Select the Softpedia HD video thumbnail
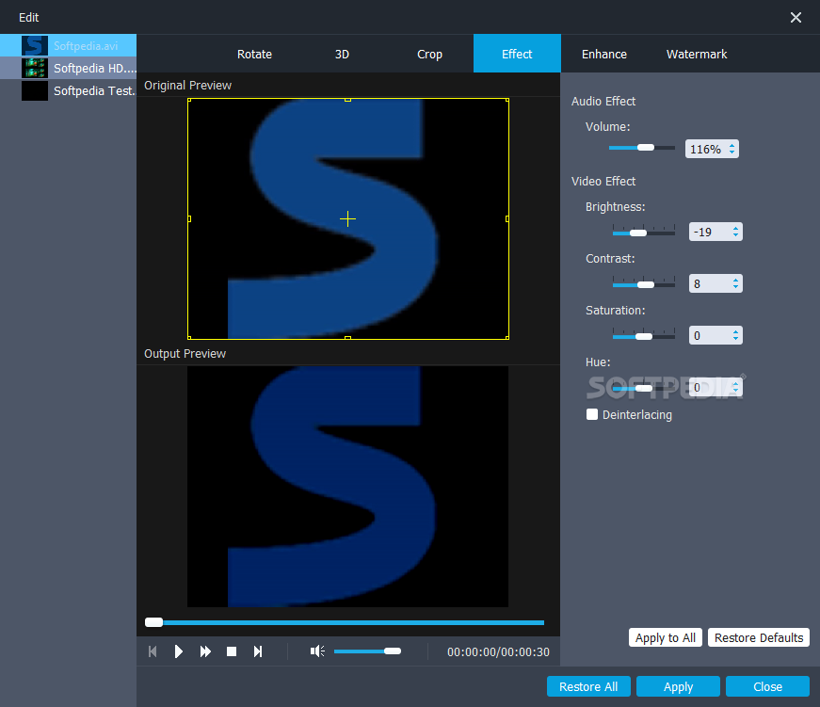This screenshot has height=707, width=820. coord(35,68)
